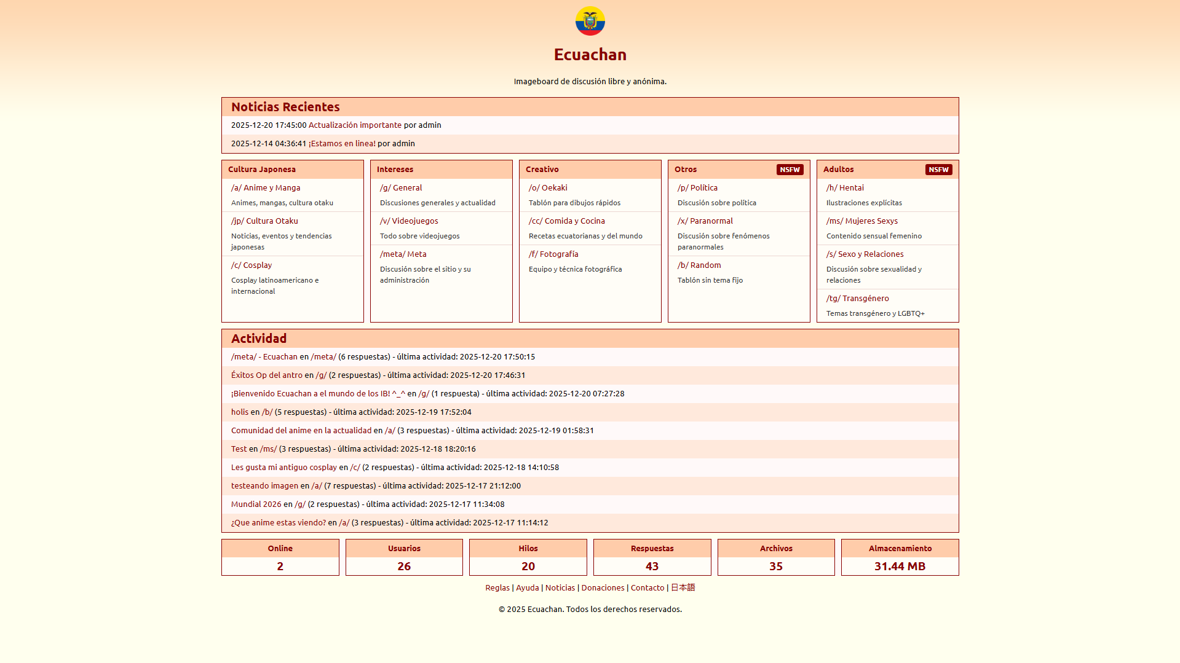This screenshot has height=663, width=1180.
Task: Open the /meta/ Meta board
Action: (403, 254)
